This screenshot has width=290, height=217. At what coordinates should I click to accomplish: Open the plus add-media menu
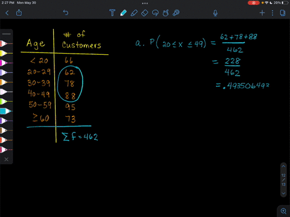pyautogui.click(x=262, y=13)
